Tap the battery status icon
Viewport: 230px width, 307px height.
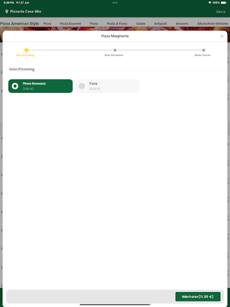click(x=223, y=2)
